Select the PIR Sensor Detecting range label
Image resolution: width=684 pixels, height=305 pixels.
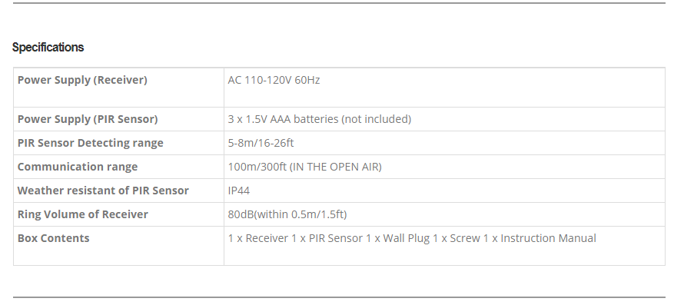pos(90,143)
